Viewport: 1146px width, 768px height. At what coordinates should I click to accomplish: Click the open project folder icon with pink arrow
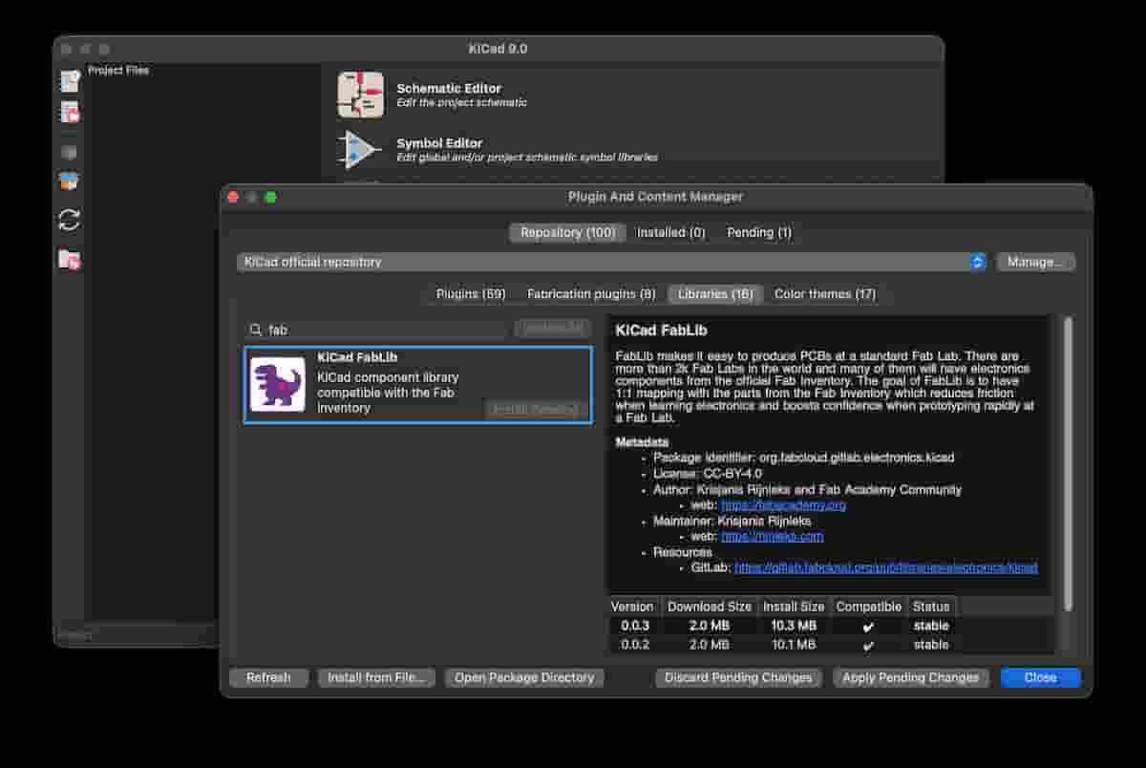[x=69, y=259]
